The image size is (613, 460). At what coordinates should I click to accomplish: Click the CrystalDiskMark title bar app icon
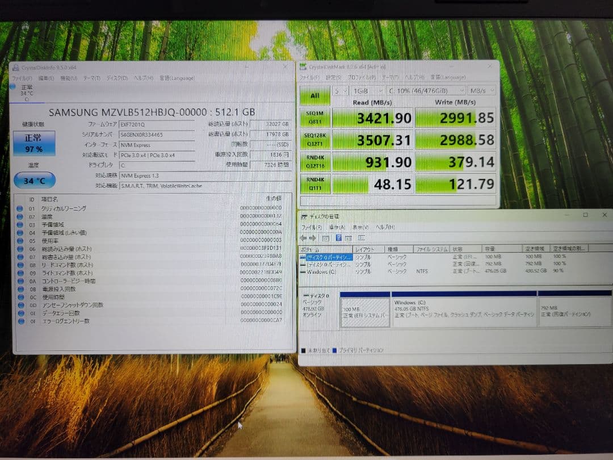click(305, 66)
